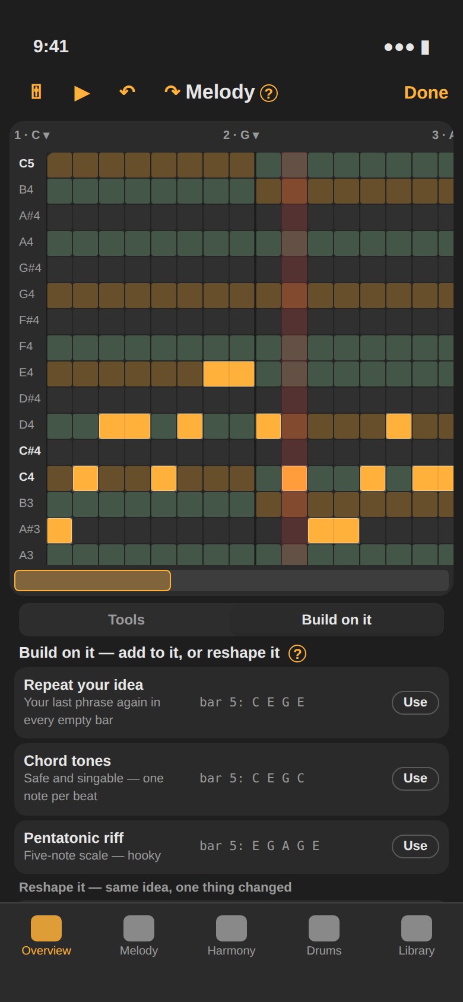Screen dimensions: 463x1002
Task: Redo the last edit
Action: point(172,91)
